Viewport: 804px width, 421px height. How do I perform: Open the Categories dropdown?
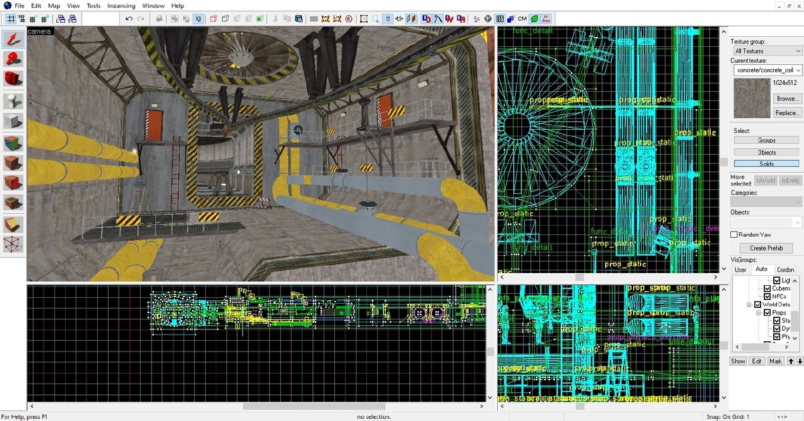(766, 202)
